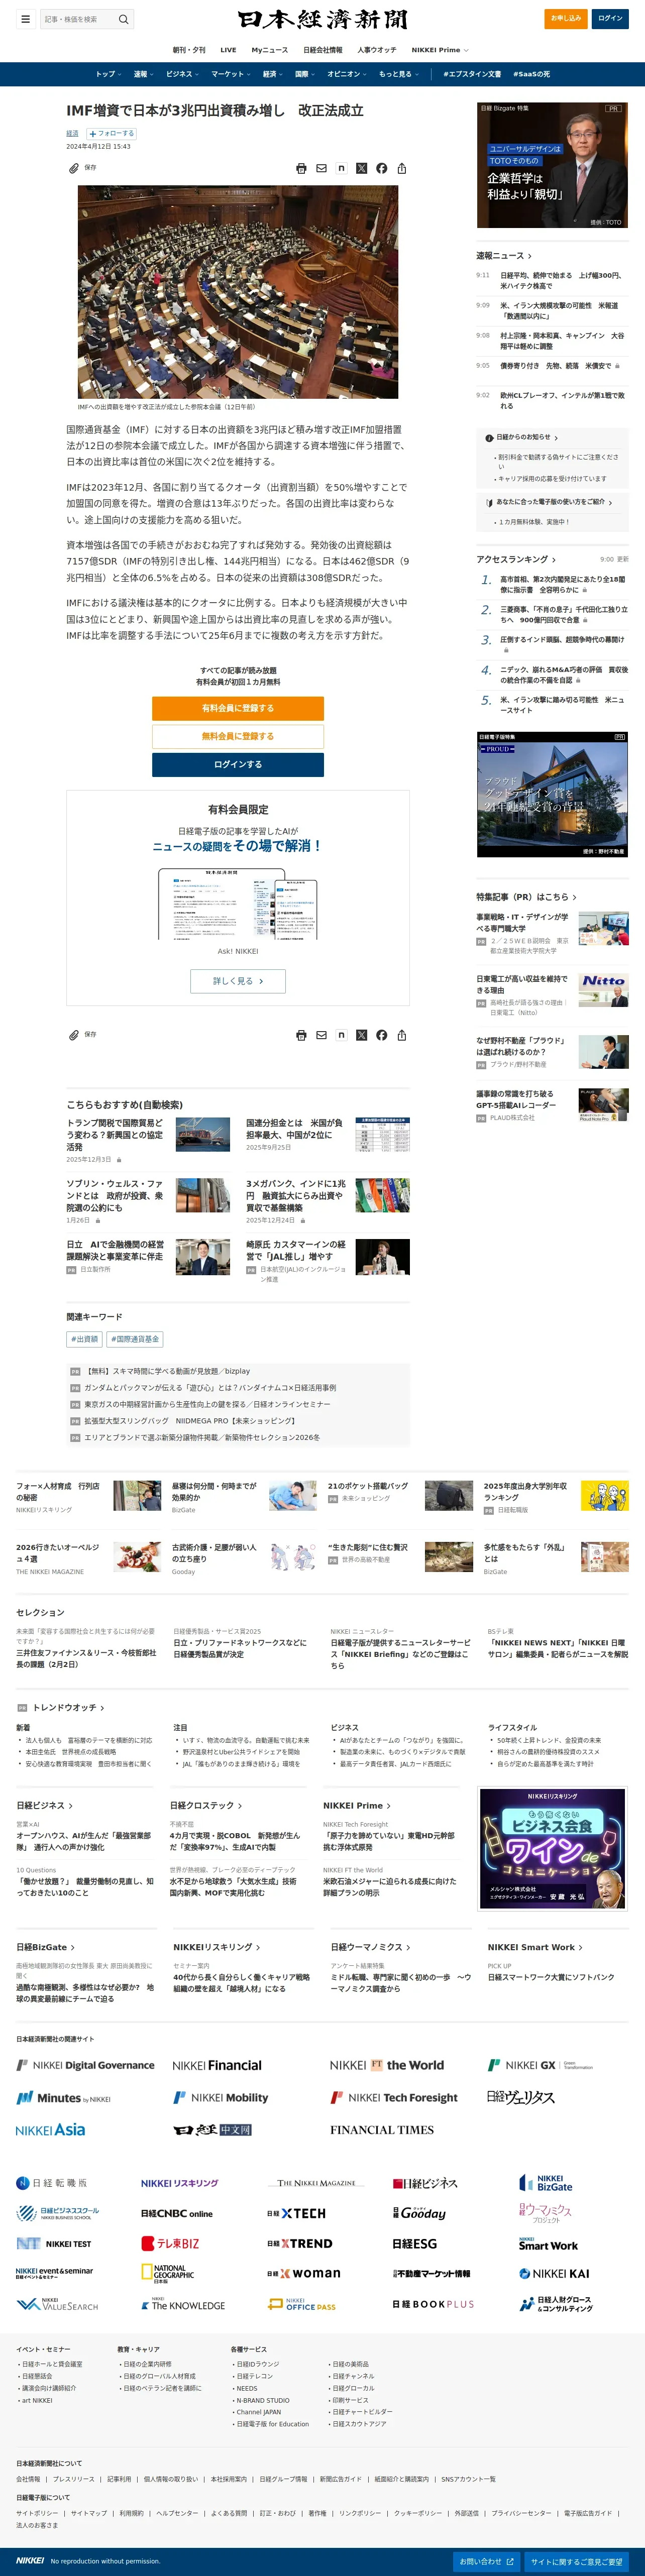Click the magnifier icon in the search box
645x2576 pixels.
click(x=124, y=19)
